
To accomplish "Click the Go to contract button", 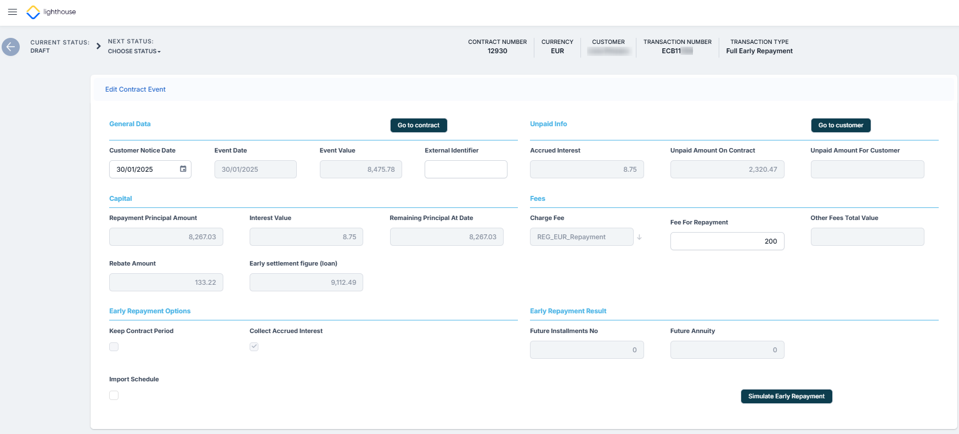I will click(419, 126).
